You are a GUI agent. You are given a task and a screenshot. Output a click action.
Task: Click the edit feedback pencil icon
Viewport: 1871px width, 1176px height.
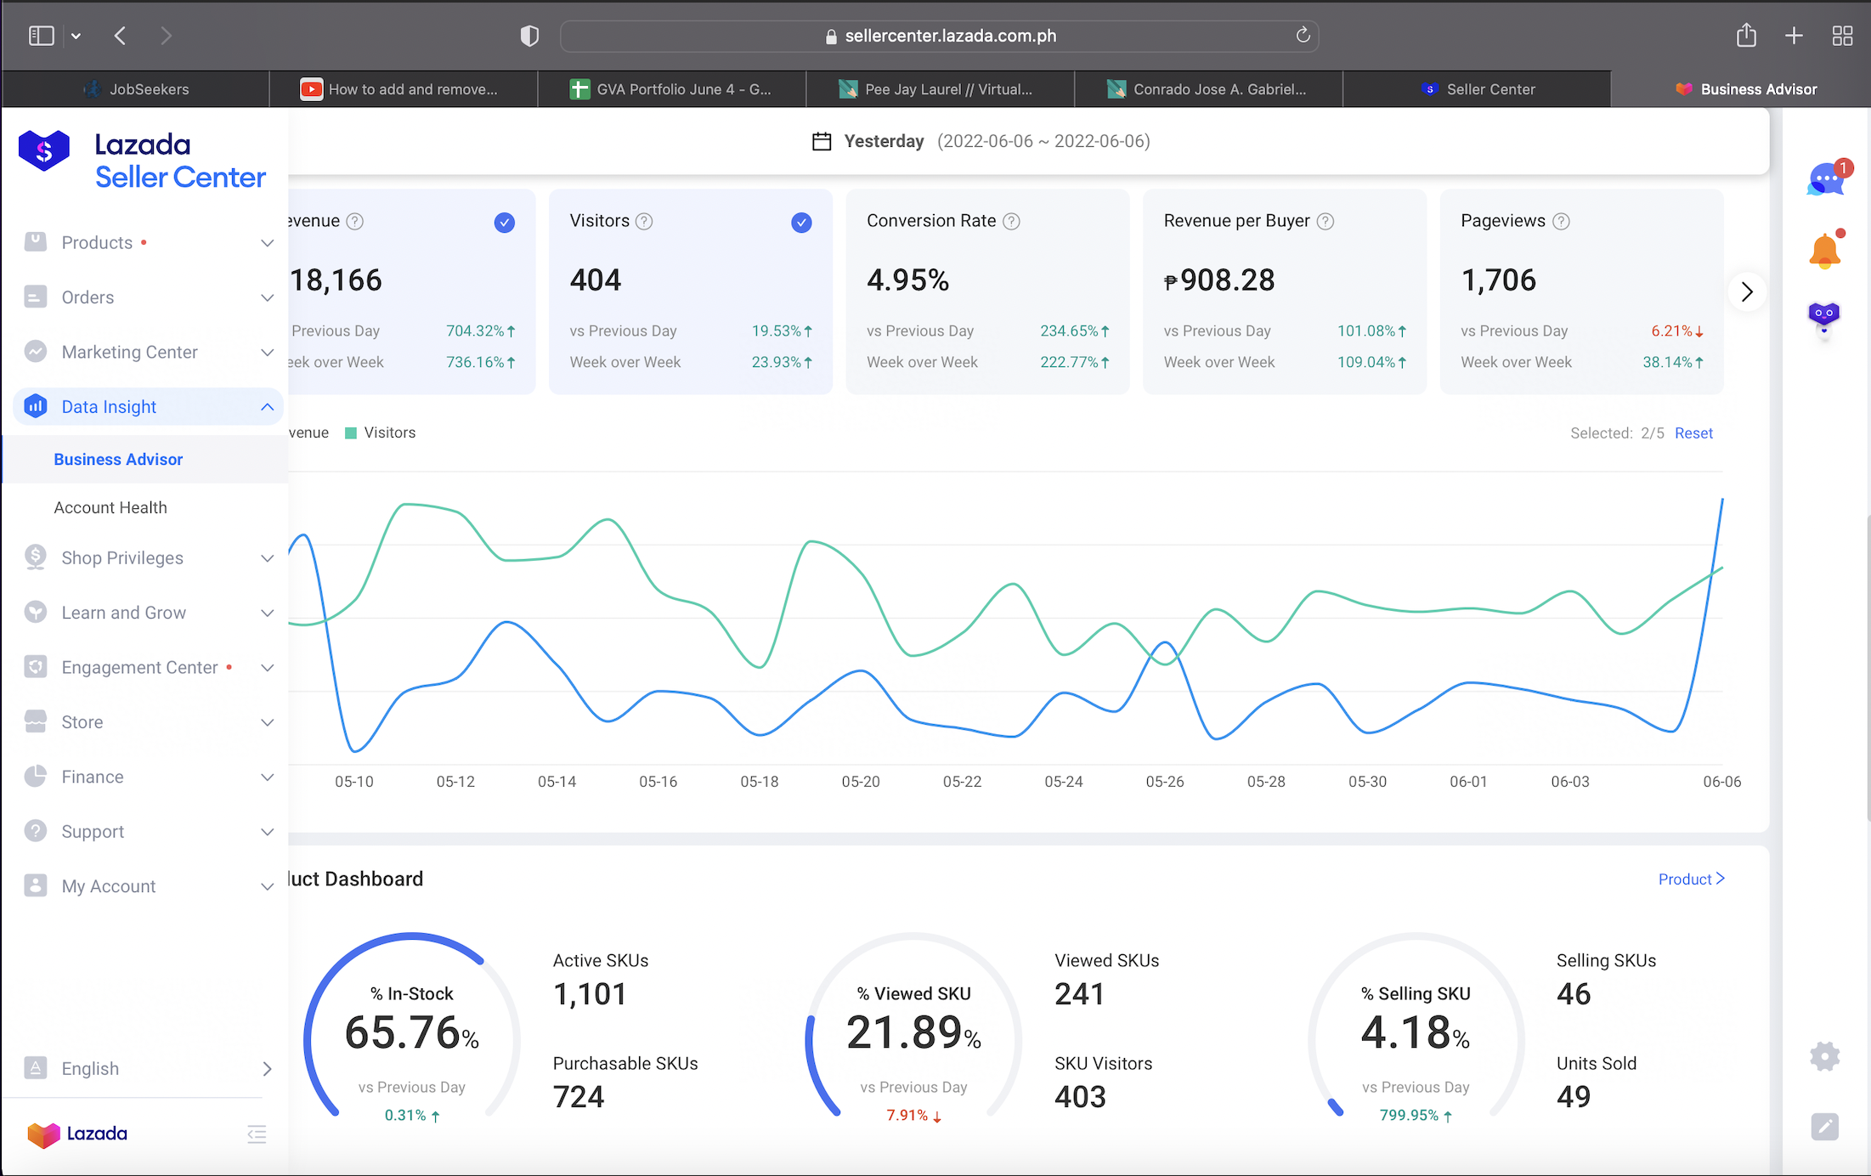coord(1824,1127)
